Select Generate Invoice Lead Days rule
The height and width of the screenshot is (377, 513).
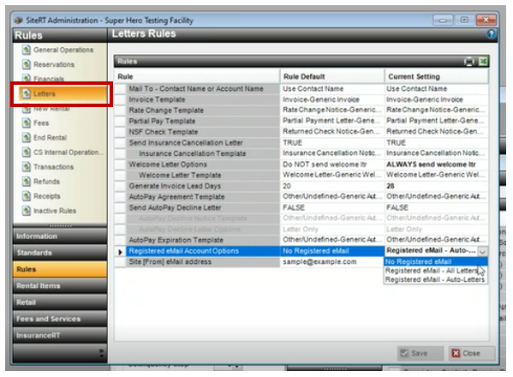pyautogui.click(x=203, y=186)
